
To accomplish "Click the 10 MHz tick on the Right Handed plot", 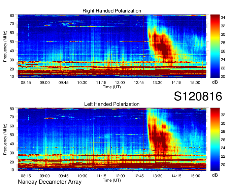I will click(x=12, y=76).
